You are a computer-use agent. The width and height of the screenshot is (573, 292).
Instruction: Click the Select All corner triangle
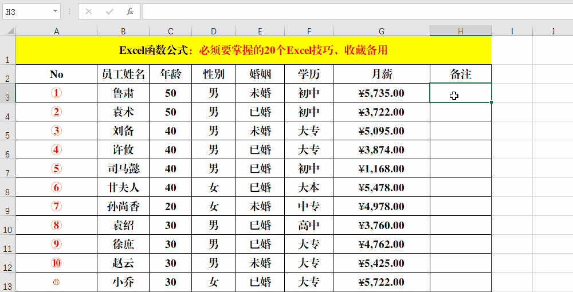(10, 31)
